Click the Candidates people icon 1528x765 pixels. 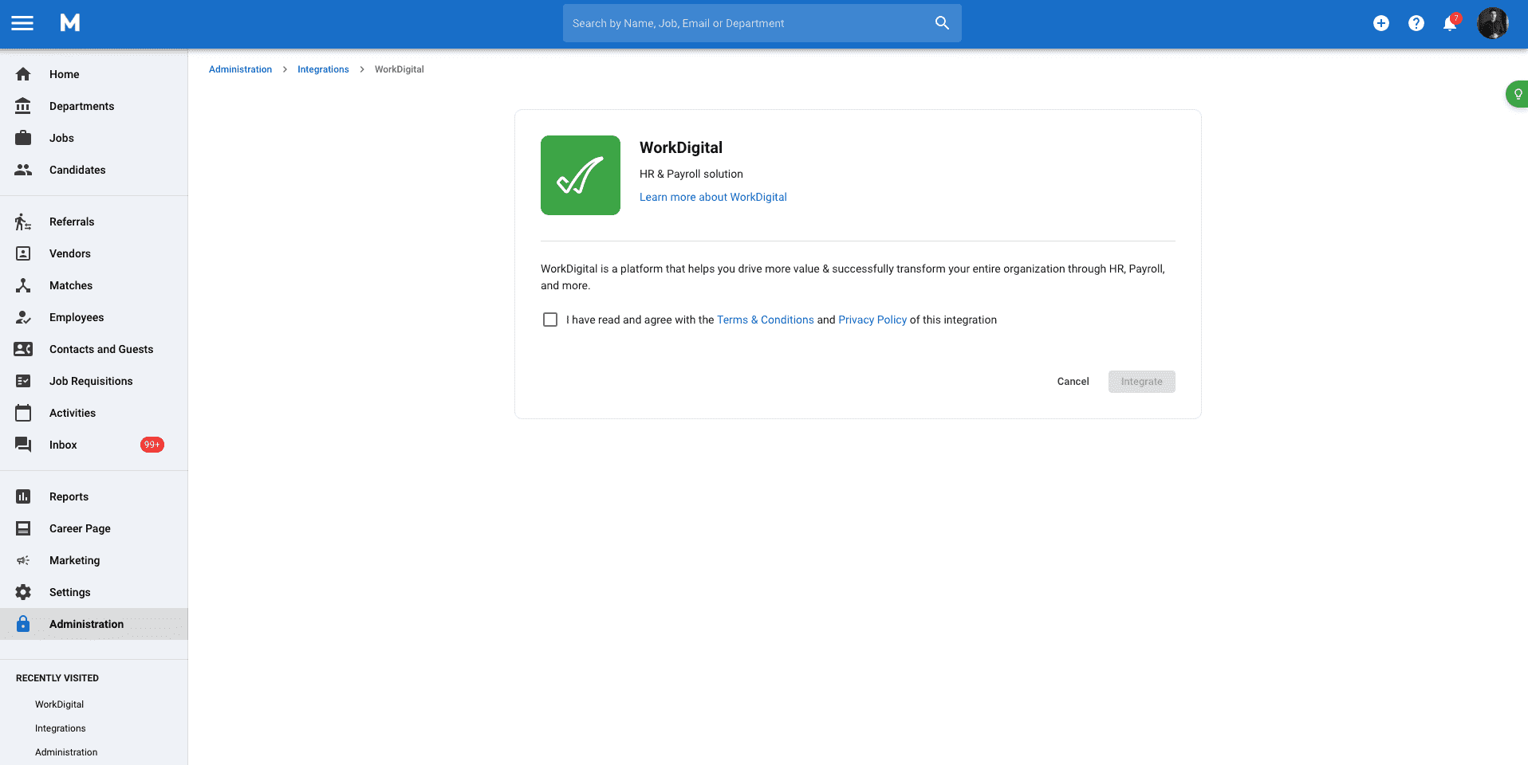(x=23, y=170)
